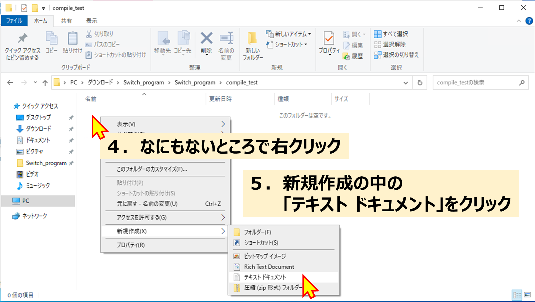Create a New Folder from ribbon

tap(252, 46)
